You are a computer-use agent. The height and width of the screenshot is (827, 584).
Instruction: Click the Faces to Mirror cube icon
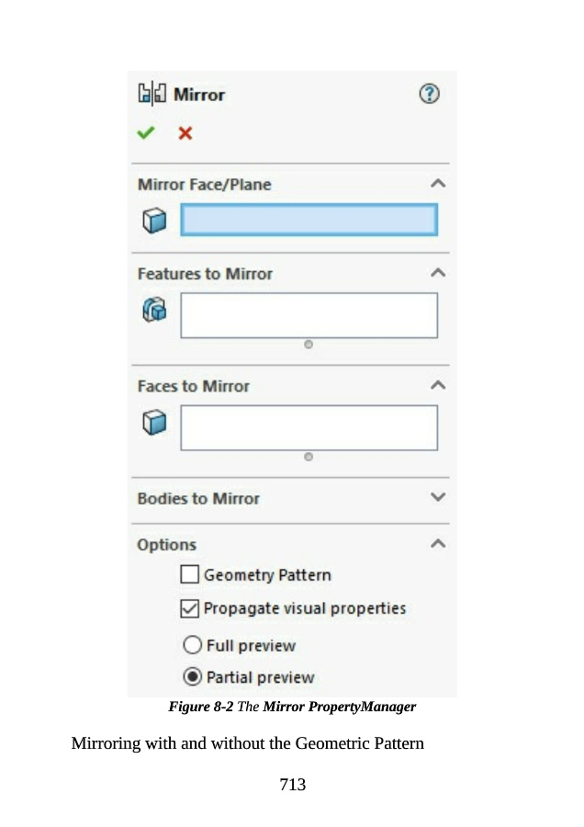(x=154, y=422)
